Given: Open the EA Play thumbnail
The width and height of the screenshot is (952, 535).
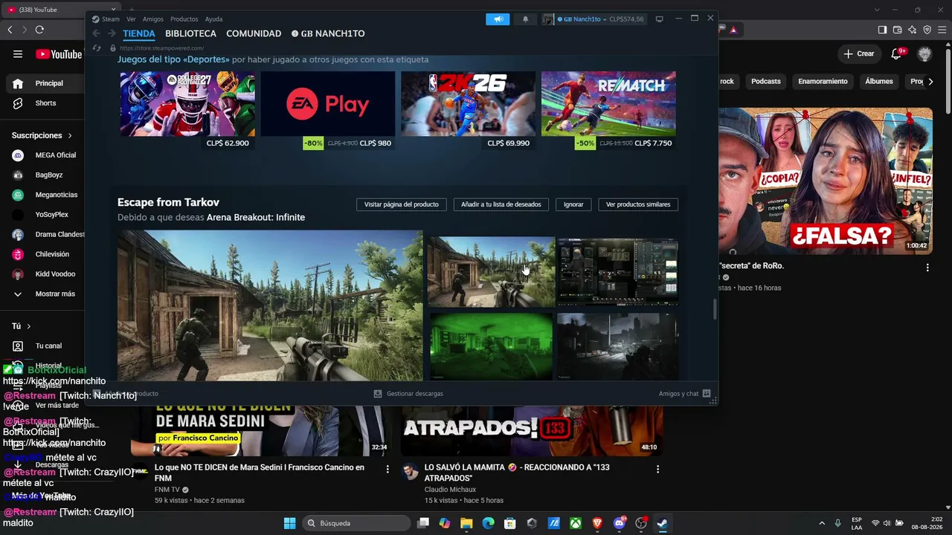Looking at the screenshot, I should click(328, 104).
